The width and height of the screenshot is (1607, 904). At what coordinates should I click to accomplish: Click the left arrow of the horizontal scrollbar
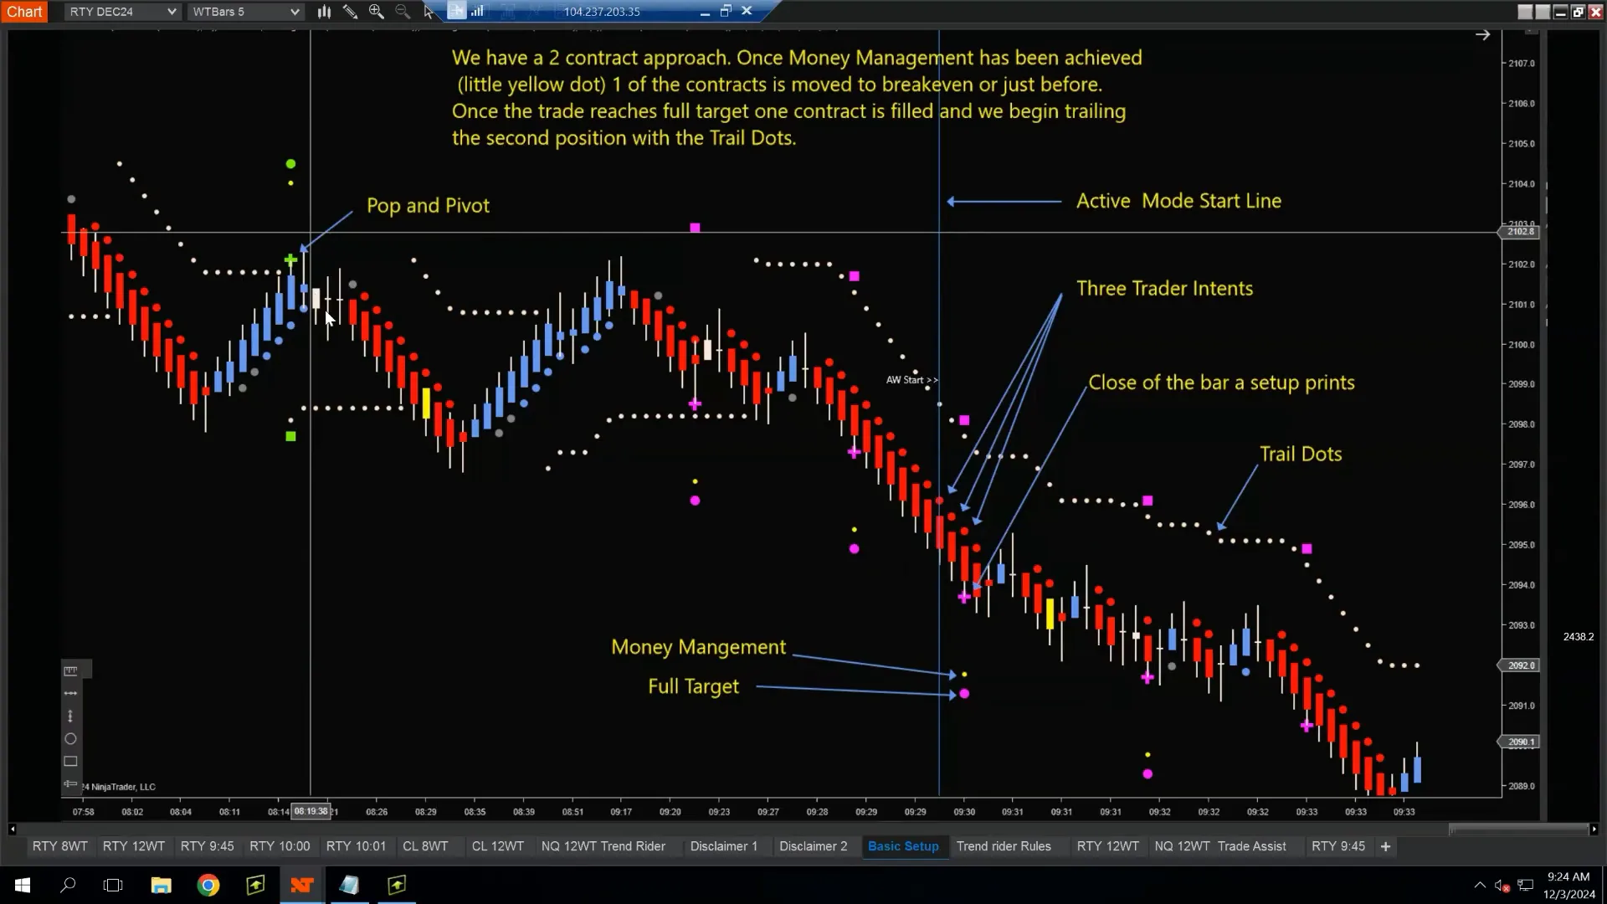pyautogui.click(x=12, y=830)
